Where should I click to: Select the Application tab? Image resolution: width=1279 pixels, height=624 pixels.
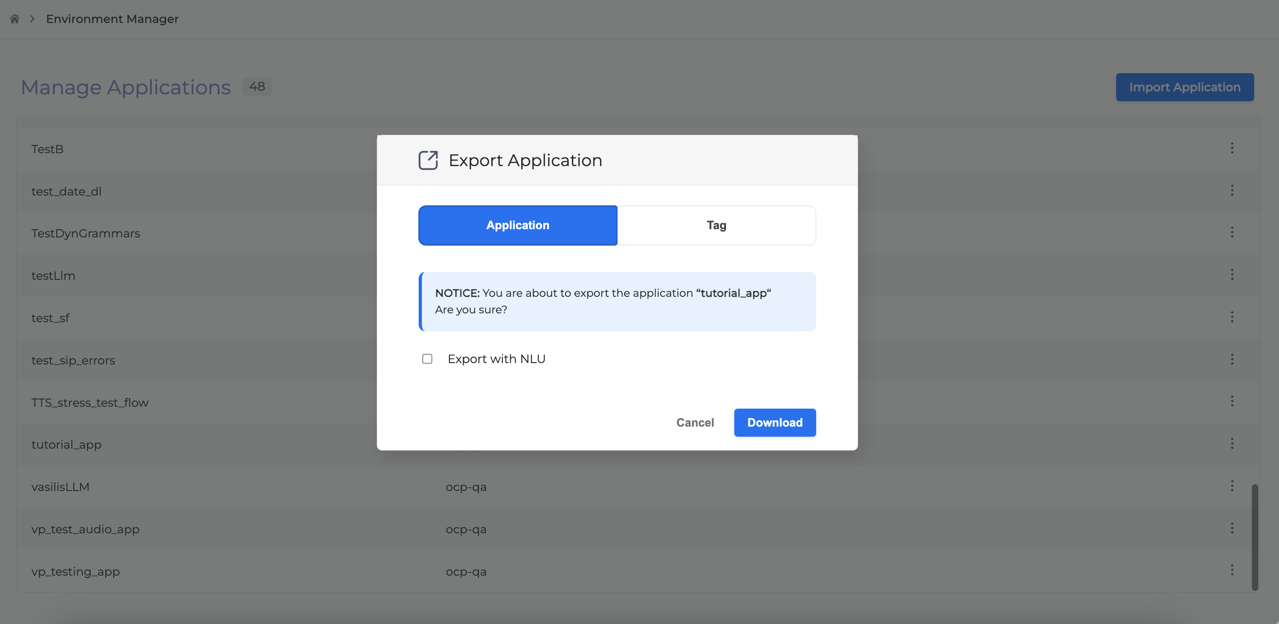[x=518, y=225]
